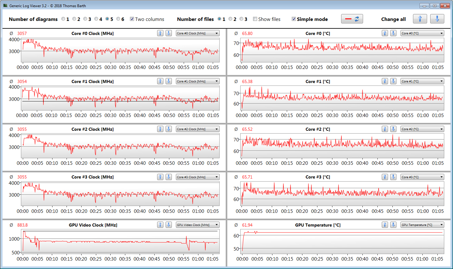Click down arrow in Core #1 Clock panel

click(168, 81)
